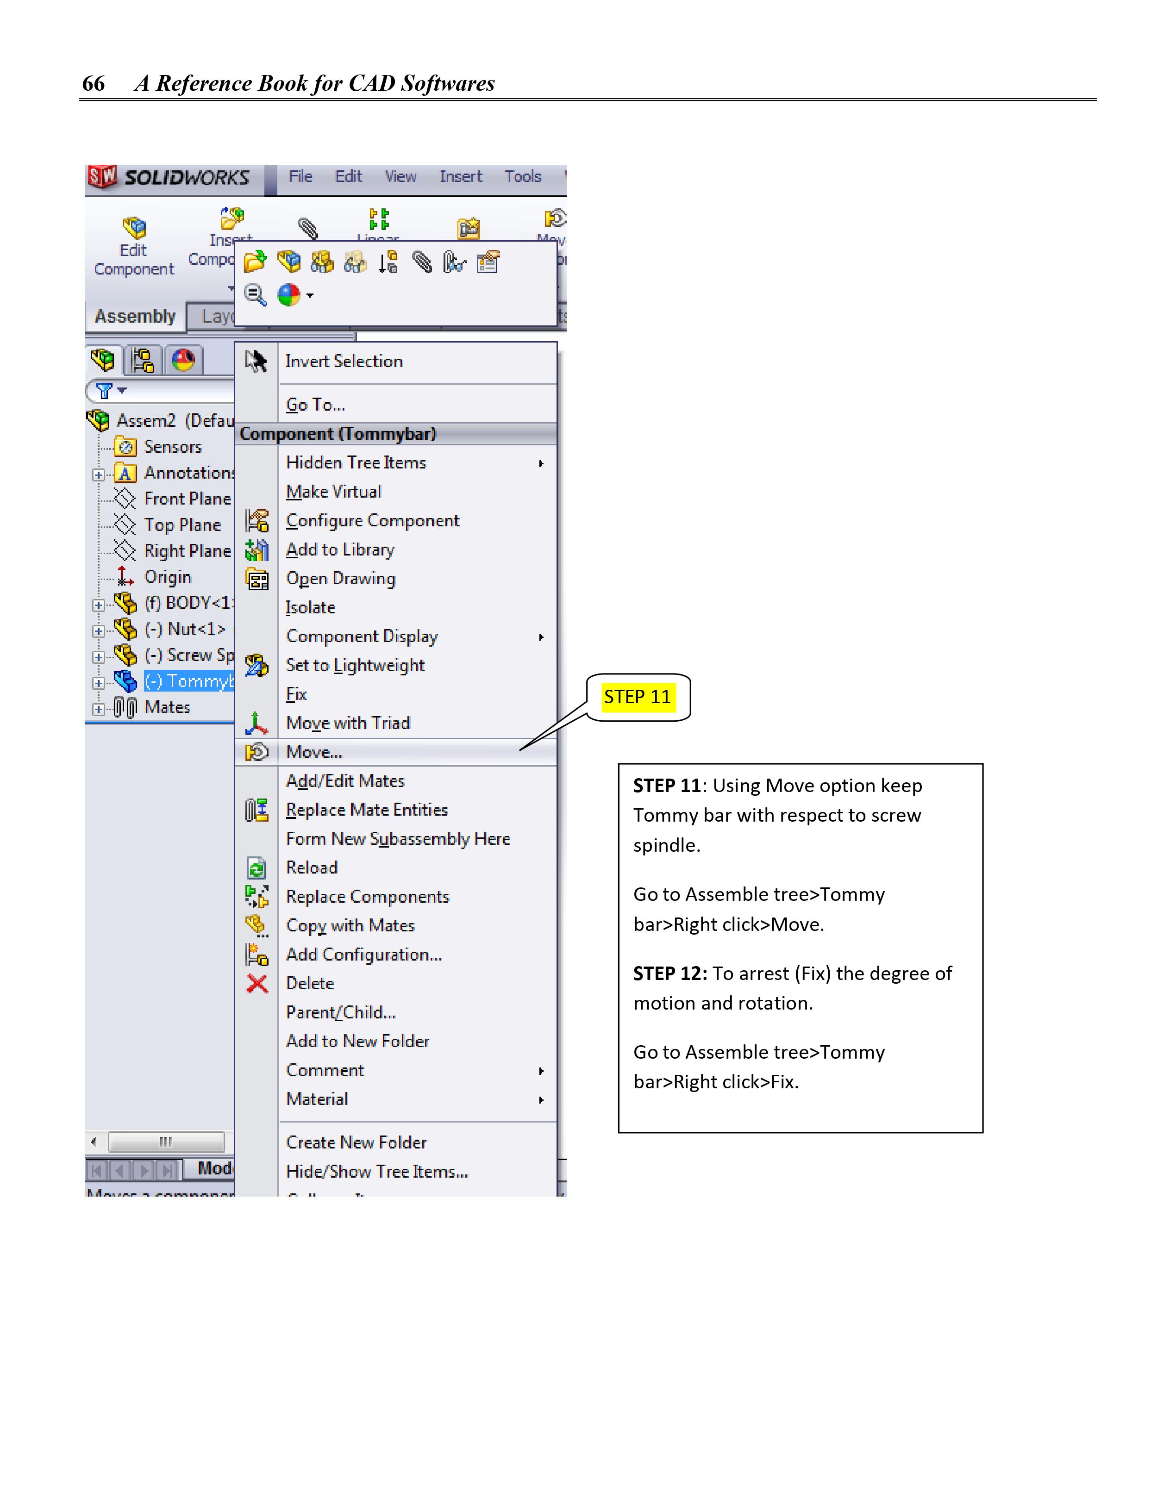Open the Insert menu in menu bar
This screenshot has height=1504, width=1176.
coord(461,177)
